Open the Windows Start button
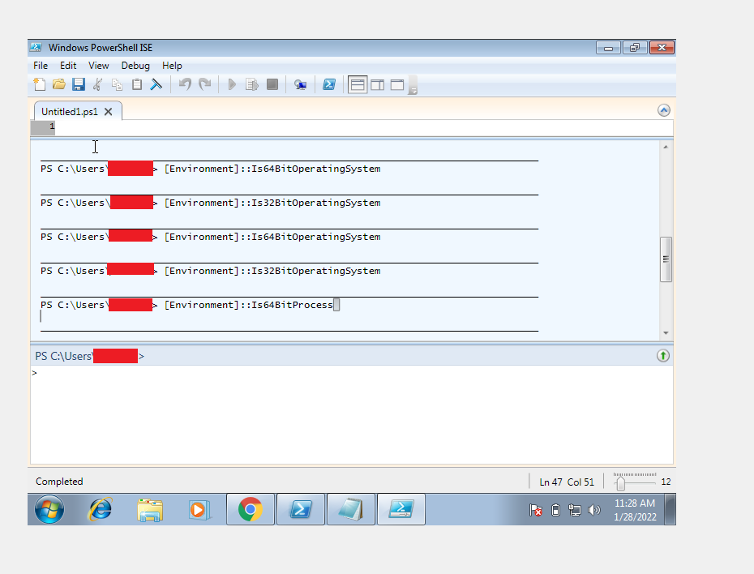 click(49, 510)
